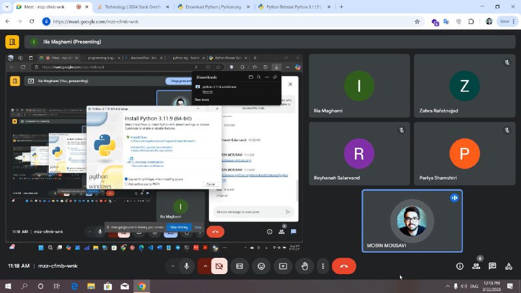Bookmark this page with star icon
Screen dimensions: 521x293
pos(417,21)
